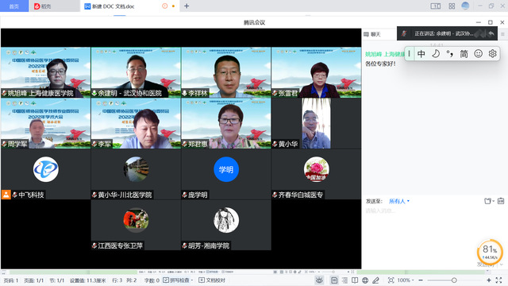
Task: Switch to web layout globe view
Action: tap(365, 280)
